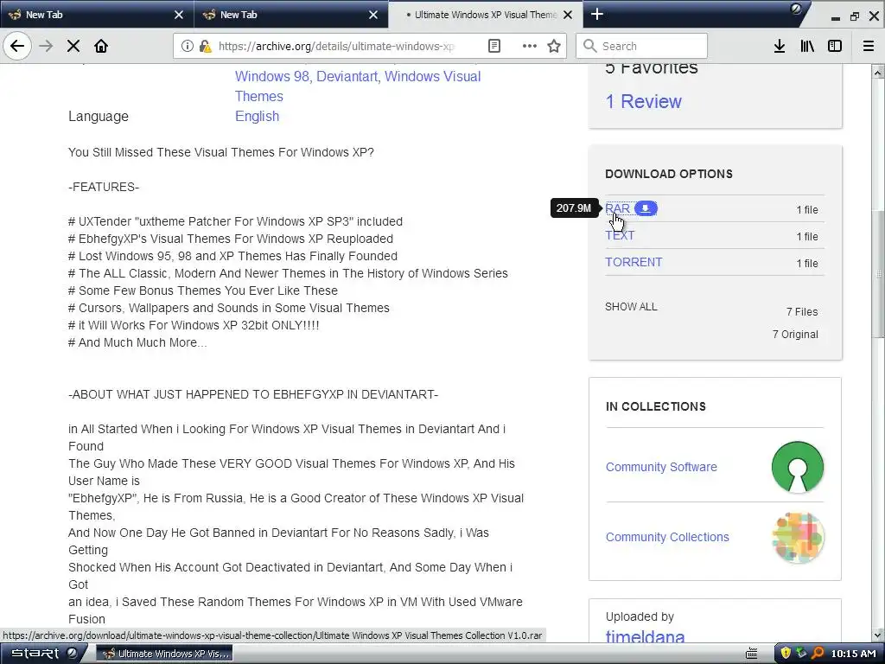
Task: Open the hamburger application menu
Action: click(869, 46)
